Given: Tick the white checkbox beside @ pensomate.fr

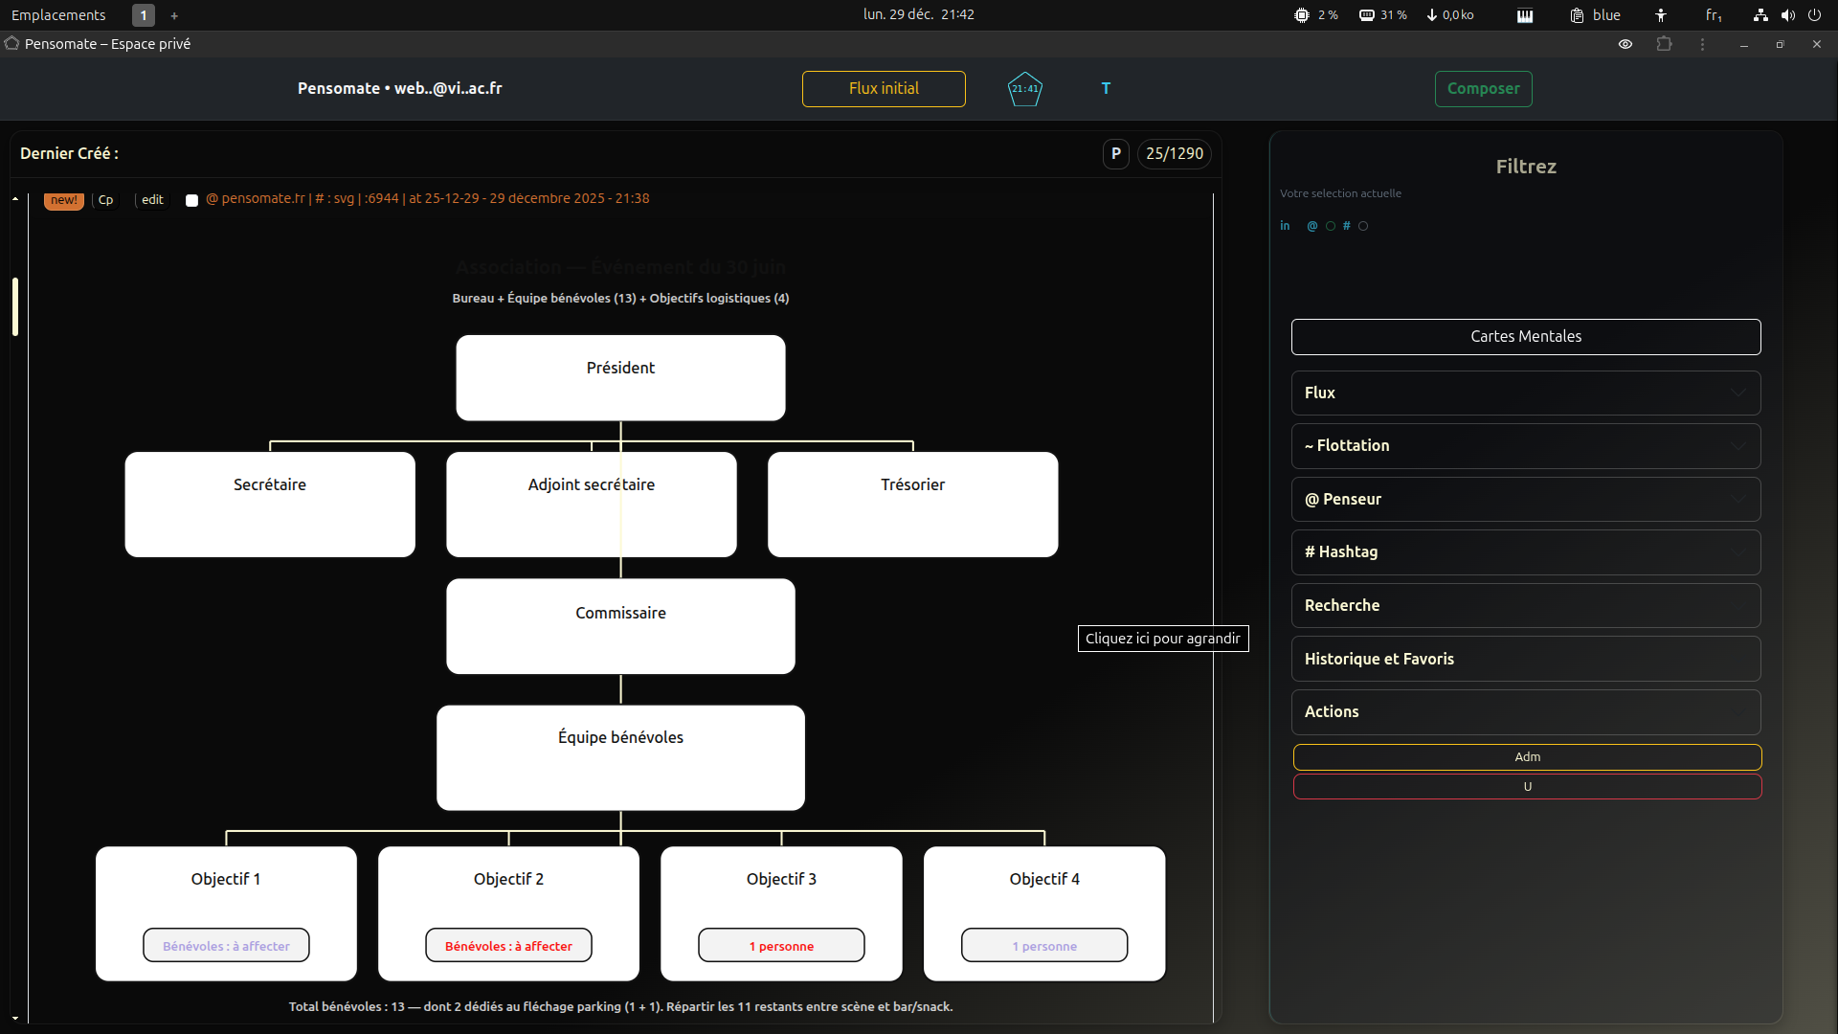Looking at the screenshot, I should [191, 200].
